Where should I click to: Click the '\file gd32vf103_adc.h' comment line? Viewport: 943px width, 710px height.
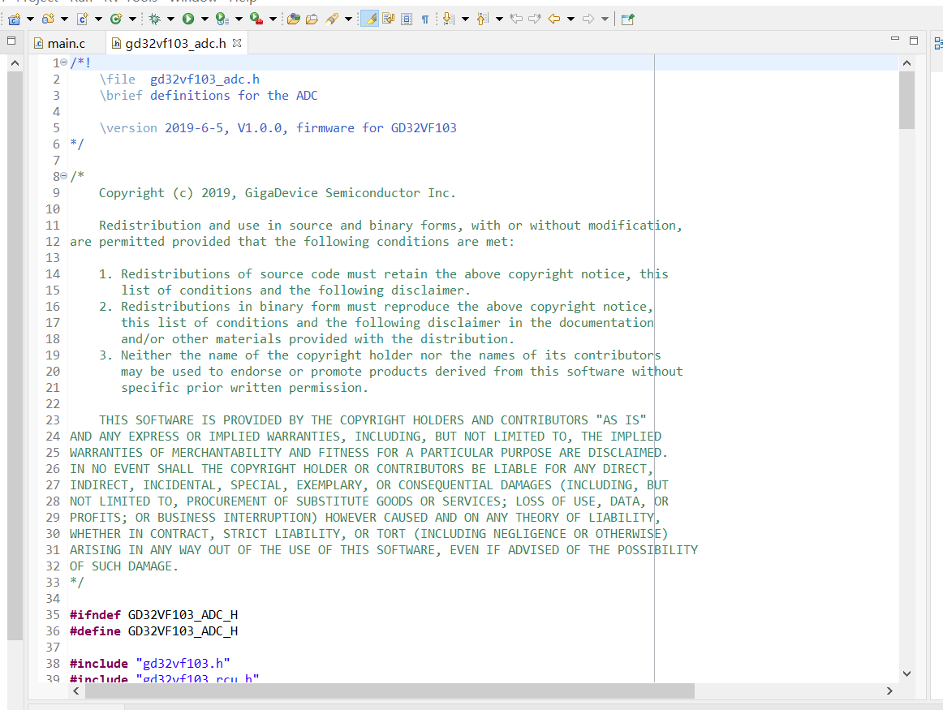(180, 80)
